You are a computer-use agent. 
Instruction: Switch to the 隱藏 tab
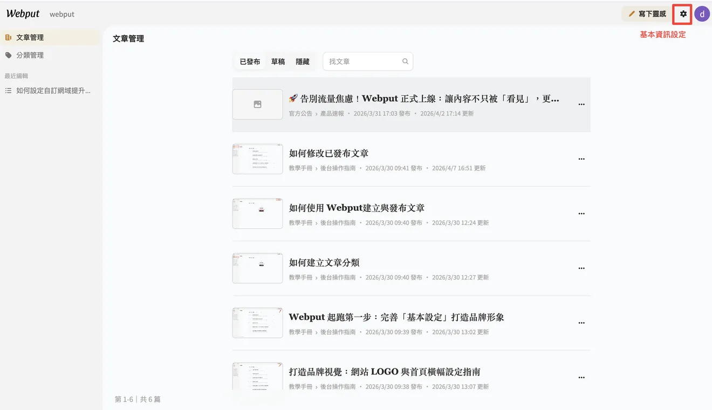[x=303, y=61]
